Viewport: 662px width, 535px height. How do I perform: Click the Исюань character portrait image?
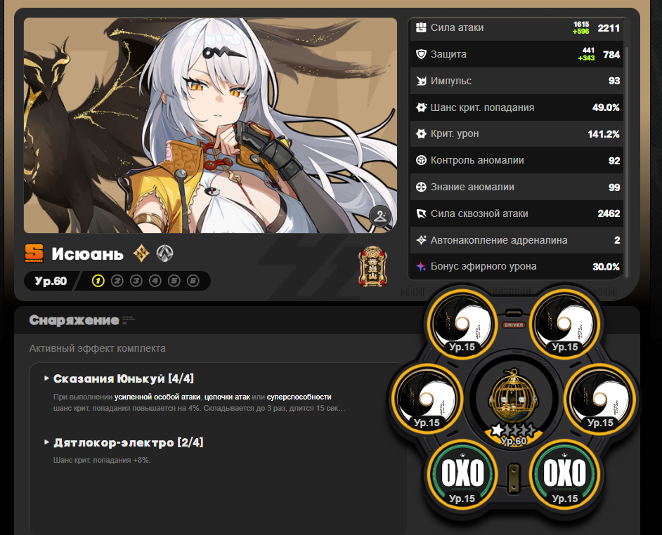(x=210, y=125)
